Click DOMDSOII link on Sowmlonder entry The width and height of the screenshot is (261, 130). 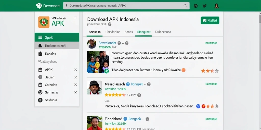211,43
